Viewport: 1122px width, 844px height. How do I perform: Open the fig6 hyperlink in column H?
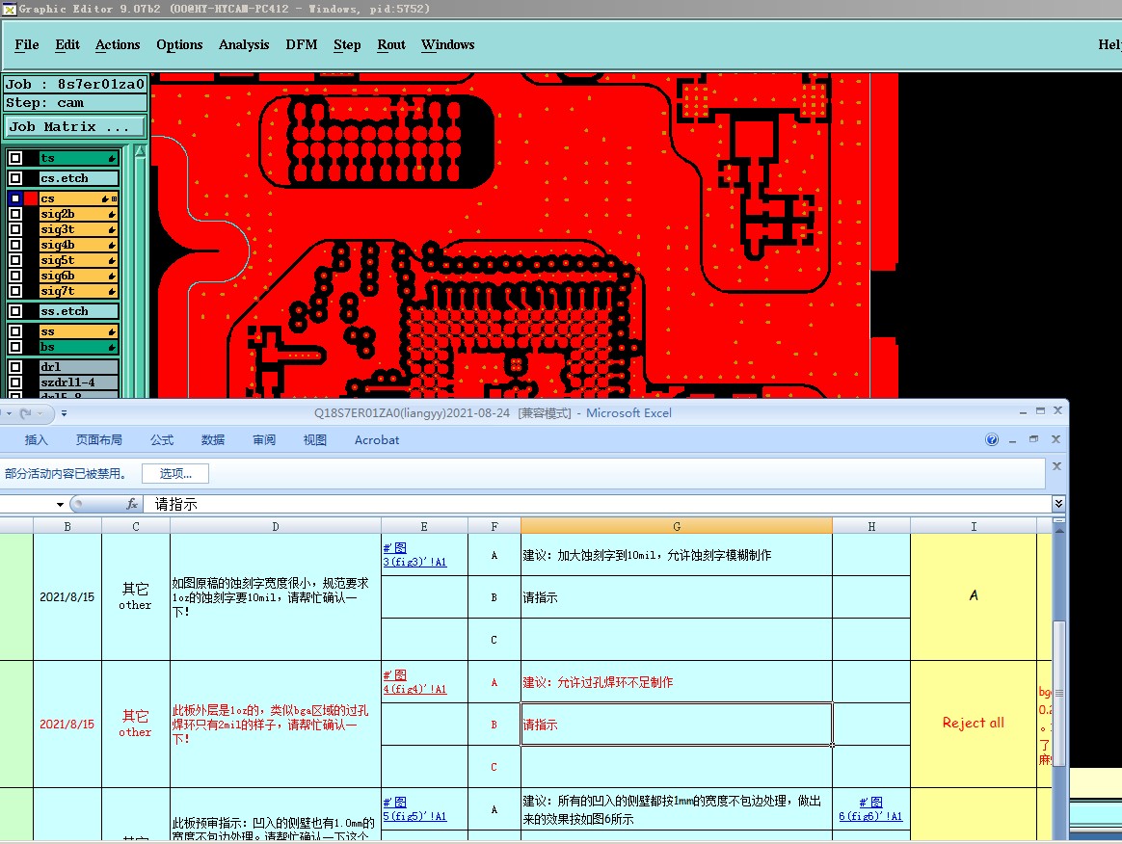click(870, 809)
